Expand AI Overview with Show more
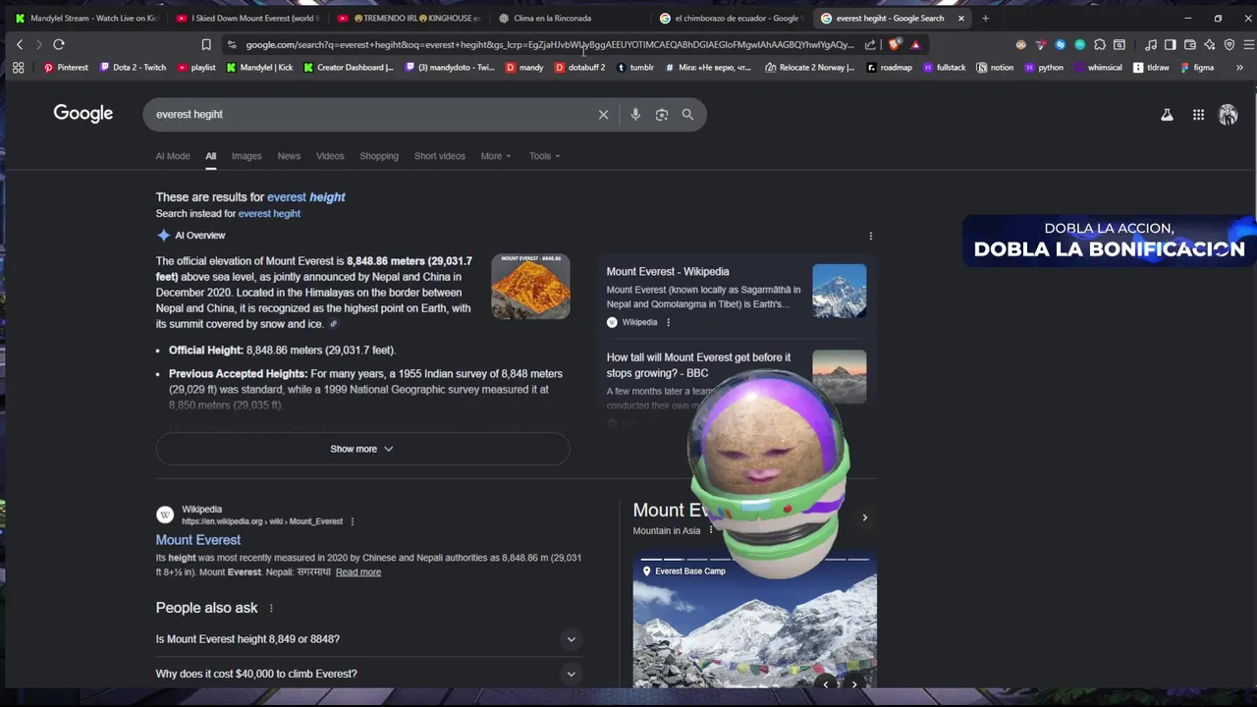Screen dimensions: 1257x707 (362, 449)
